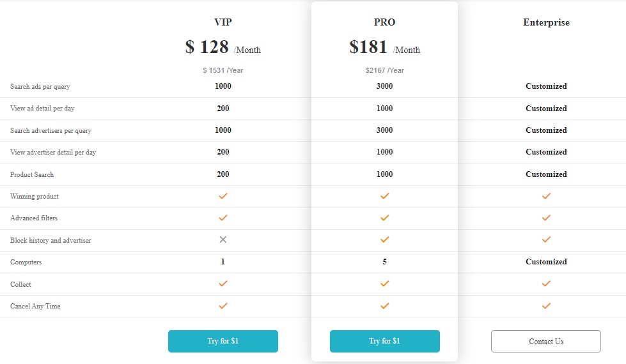
Task: Click the Enterprise Collect checkmark
Action: point(546,284)
